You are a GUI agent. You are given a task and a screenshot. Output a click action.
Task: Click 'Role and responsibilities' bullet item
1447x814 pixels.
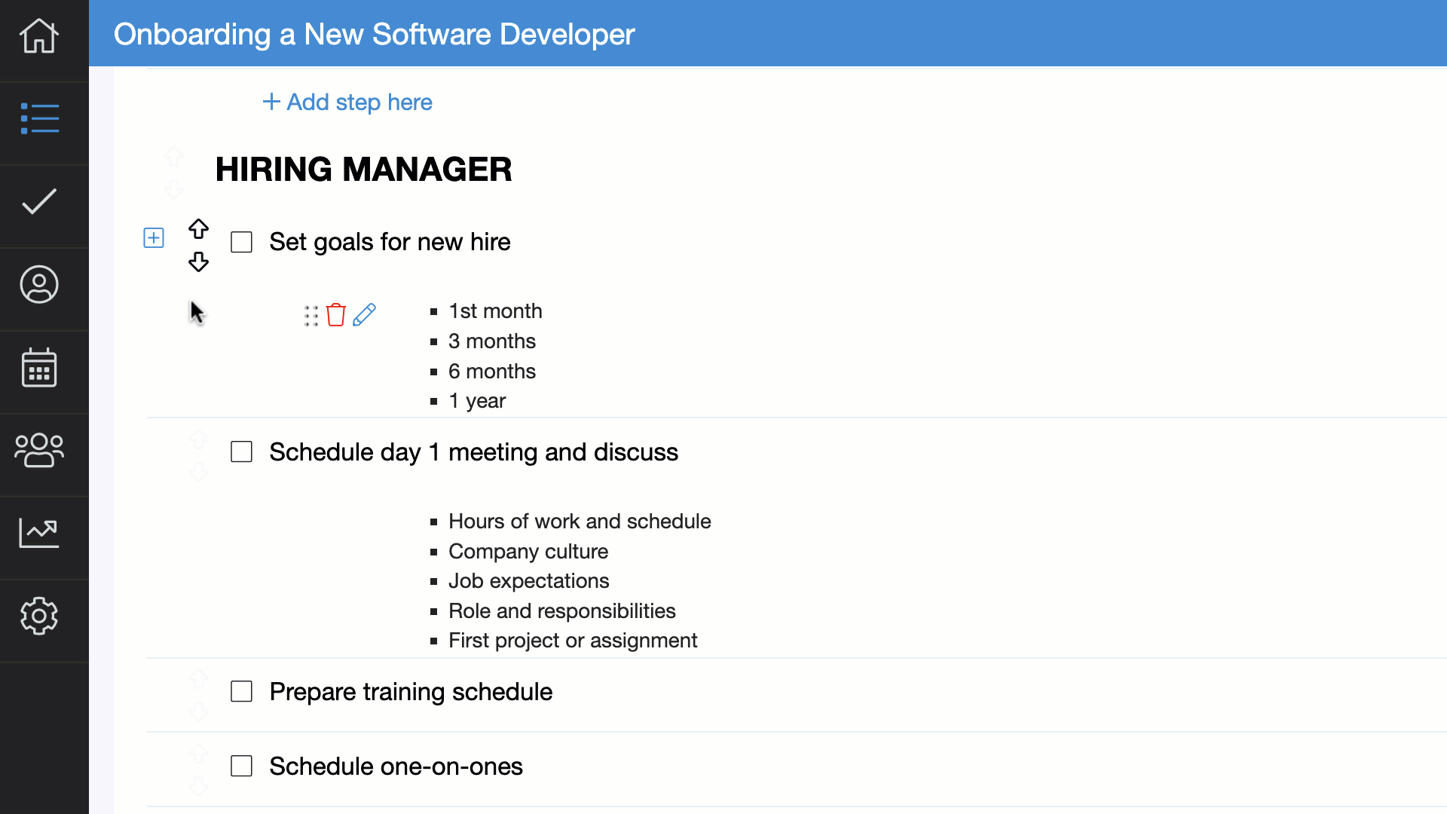tap(561, 611)
